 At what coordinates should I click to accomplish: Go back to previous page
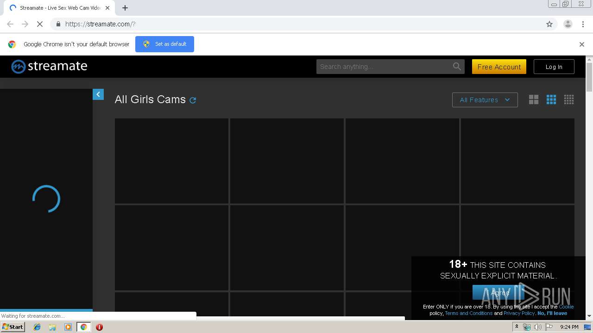click(x=10, y=24)
